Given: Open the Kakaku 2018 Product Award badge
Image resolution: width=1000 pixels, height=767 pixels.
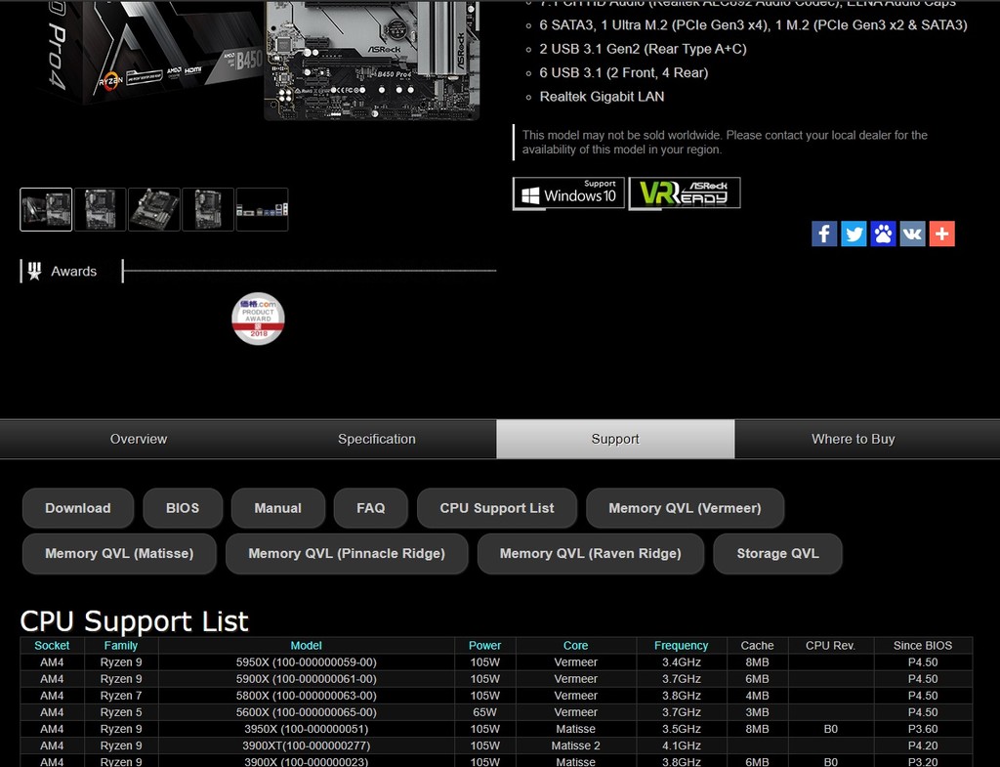Looking at the screenshot, I should tap(258, 319).
